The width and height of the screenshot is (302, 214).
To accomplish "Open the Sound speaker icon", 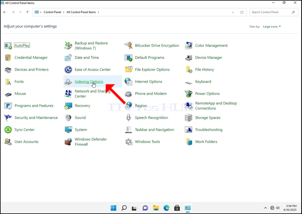I will 68,118.
